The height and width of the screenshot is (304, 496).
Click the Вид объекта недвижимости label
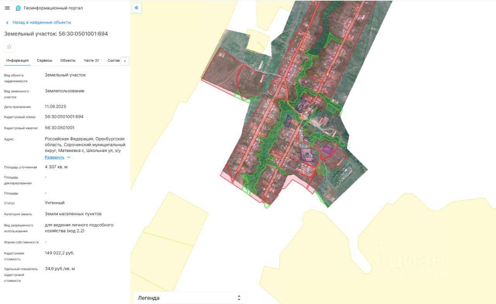(x=16, y=78)
